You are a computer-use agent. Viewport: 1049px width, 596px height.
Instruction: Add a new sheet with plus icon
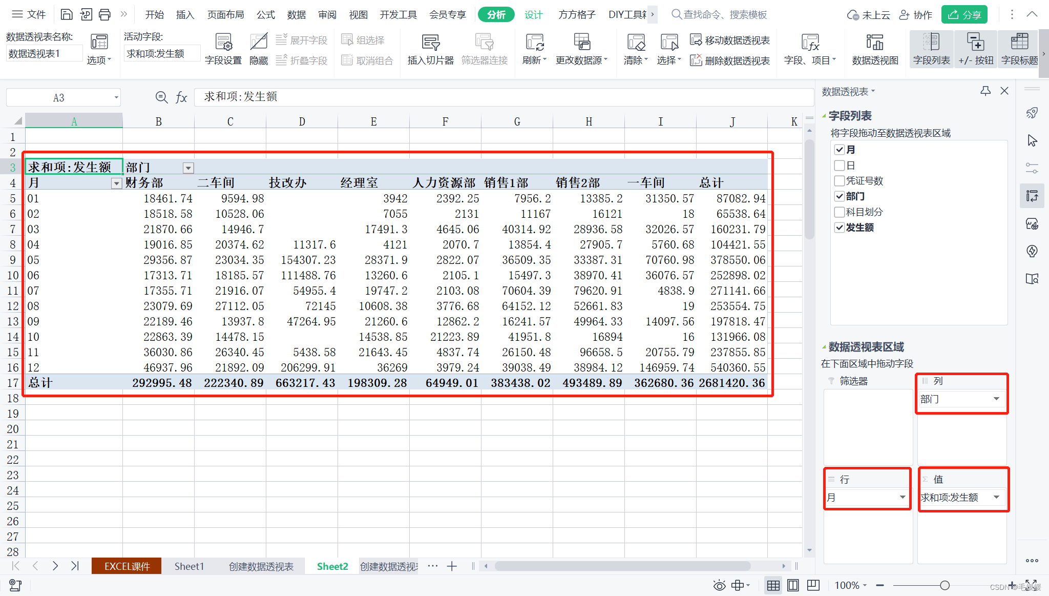coord(451,566)
